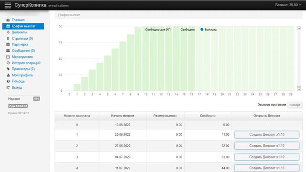Click the Экспорт программ label
The height and width of the screenshot is (172, 306).
[272, 105]
